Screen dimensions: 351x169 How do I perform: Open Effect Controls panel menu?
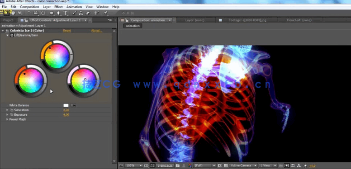[109, 20]
